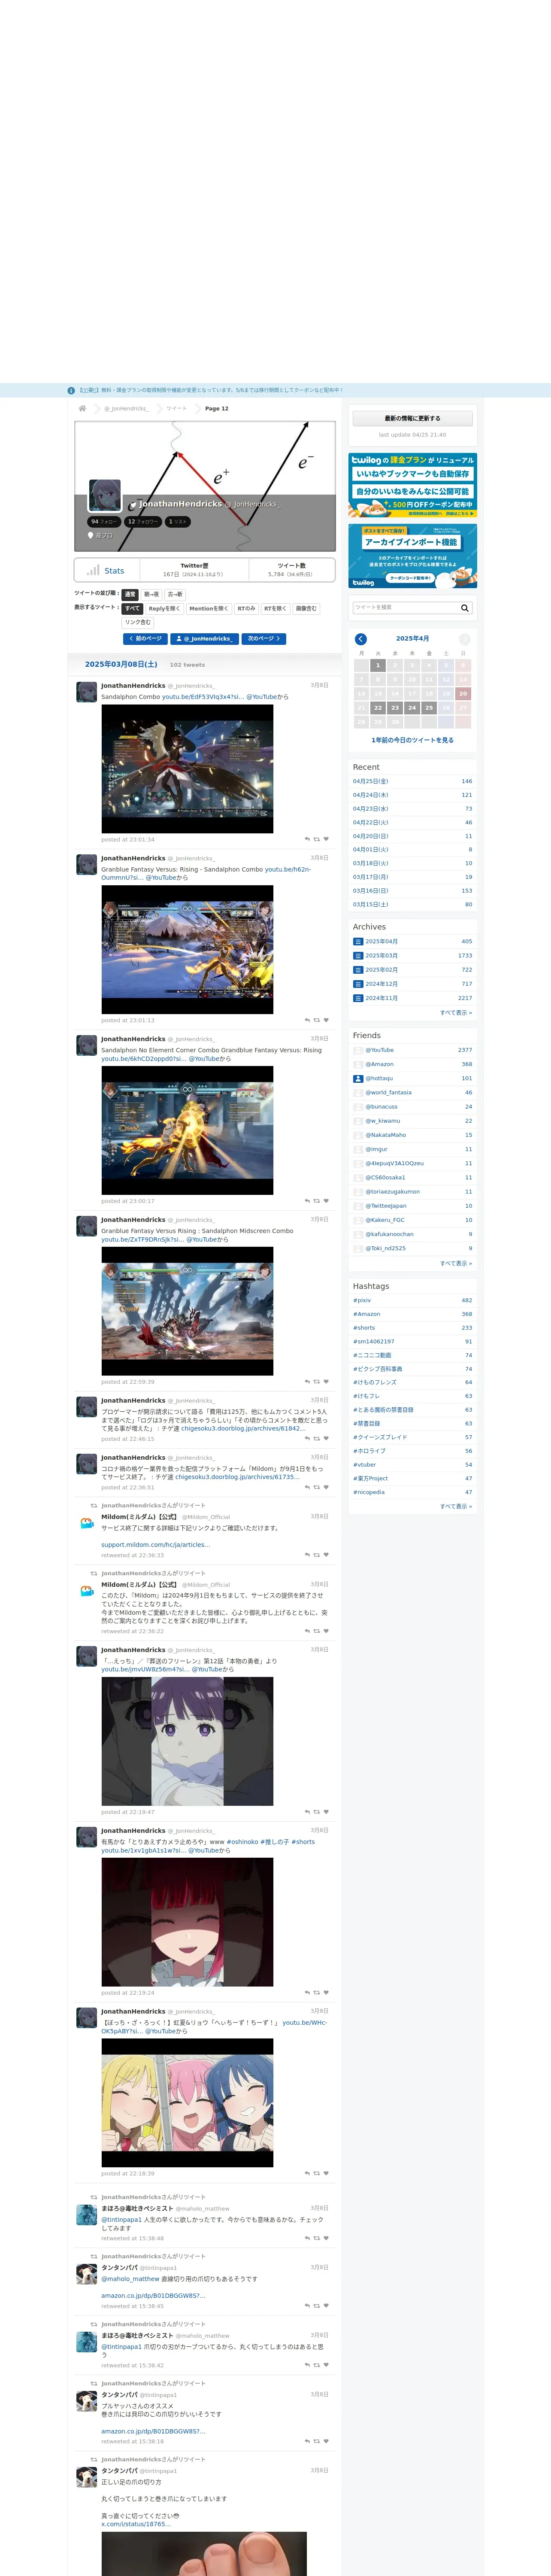
Task: Go to previous month in calendar
Action: coord(361,639)
